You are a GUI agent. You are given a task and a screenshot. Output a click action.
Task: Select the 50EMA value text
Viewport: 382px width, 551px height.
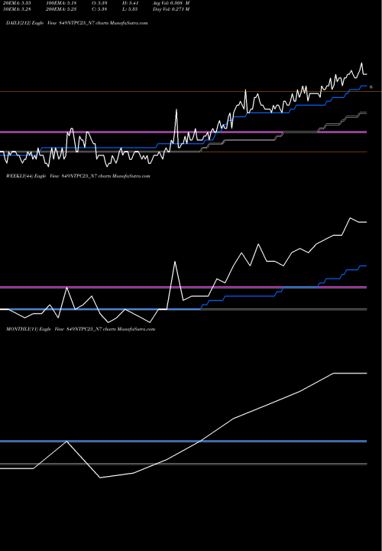click(17, 9)
